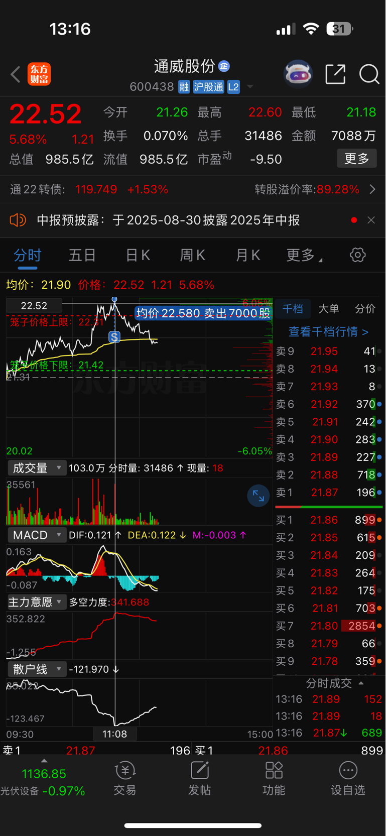The image size is (386, 836).
Task: Dismiss the announcement with the X
Action: tap(371, 220)
